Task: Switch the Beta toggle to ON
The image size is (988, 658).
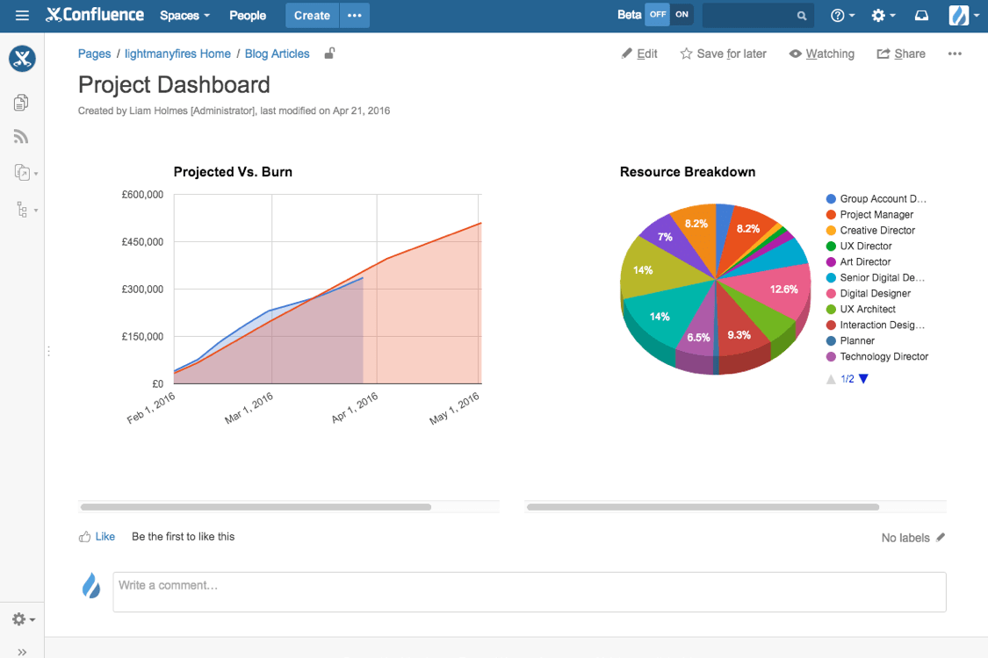Action: click(683, 14)
